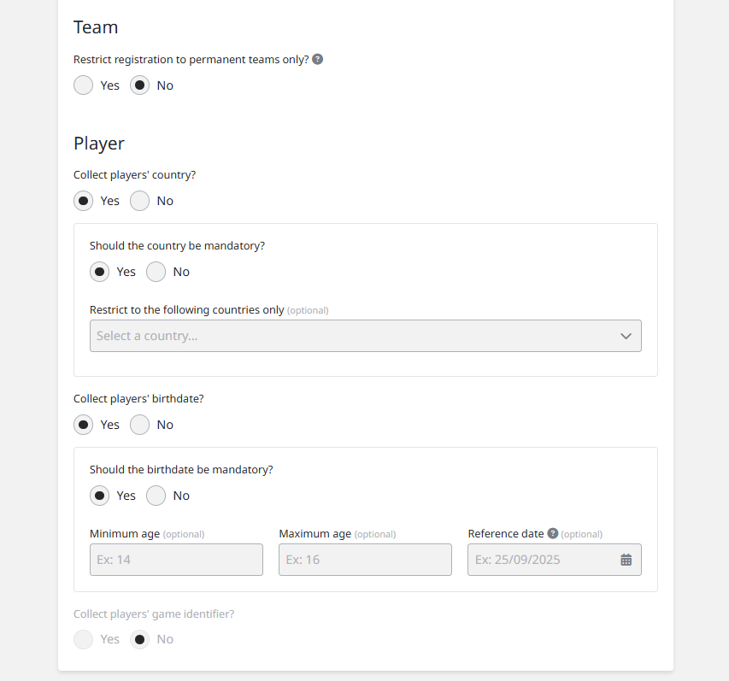Viewport: 729px width, 681px height.
Task: Choose No for Collect players' country
Action: 140,201
